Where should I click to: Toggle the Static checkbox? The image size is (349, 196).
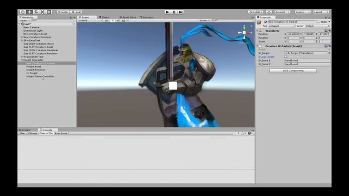coord(318,22)
